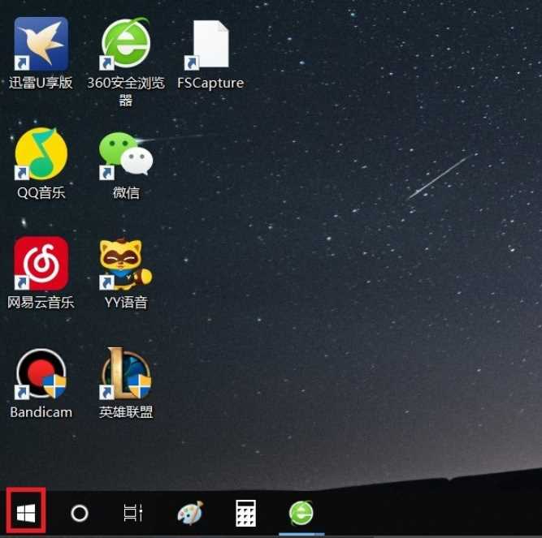Launch Paint from the taskbar palette icon
542x538 pixels.
(x=190, y=513)
